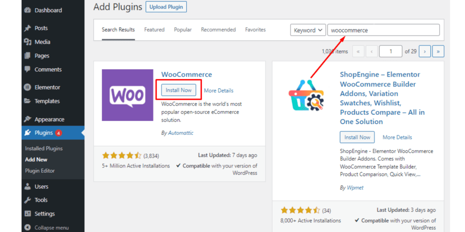Click the Settings sliders icon

point(28,214)
